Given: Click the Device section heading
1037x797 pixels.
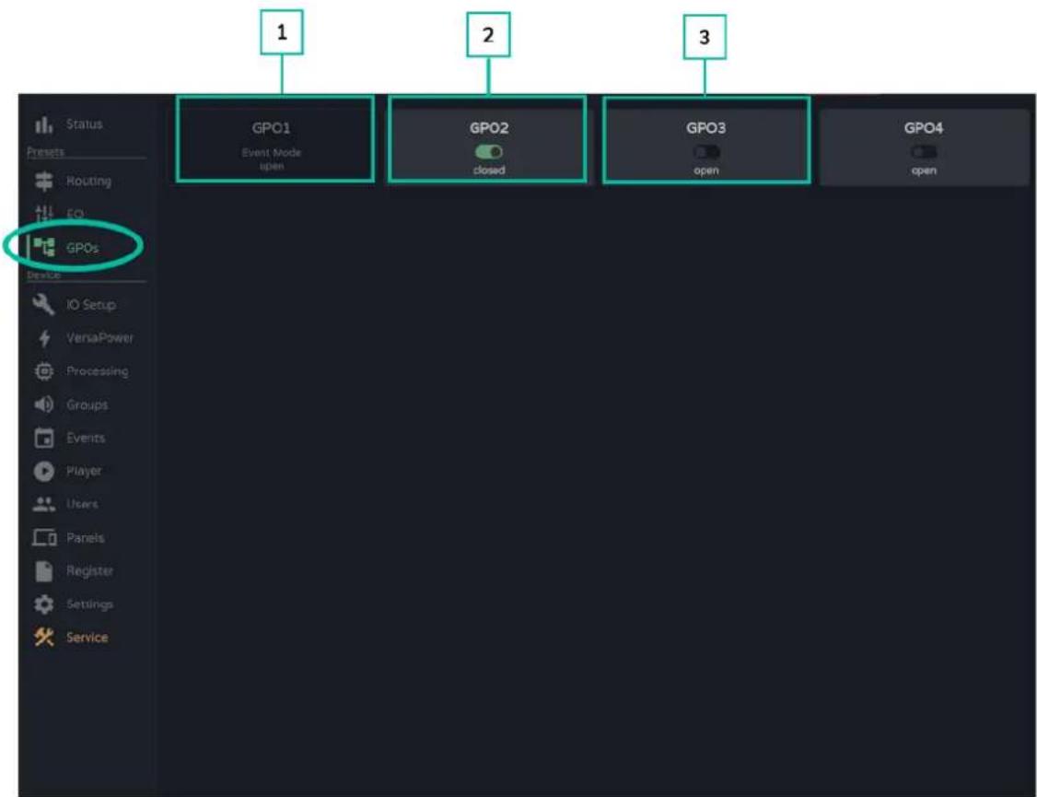Looking at the screenshot, I should pos(43,275).
